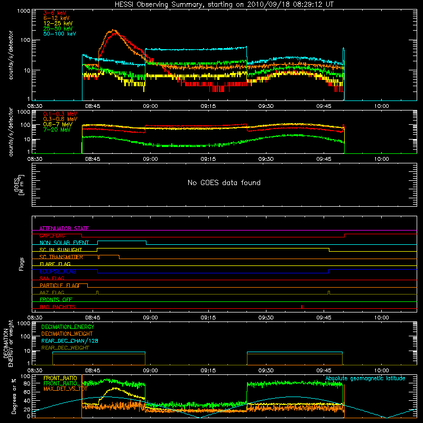
Task: Select the SAA_FLAG label
Action: click(52, 278)
